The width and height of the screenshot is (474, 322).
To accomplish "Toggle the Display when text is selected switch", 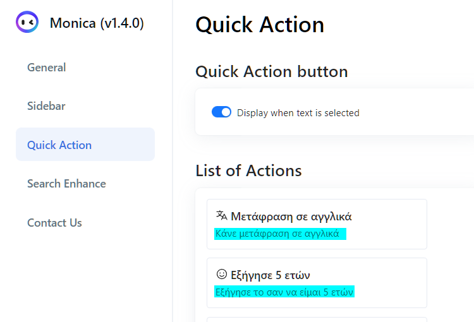I will (x=221, y=112).
